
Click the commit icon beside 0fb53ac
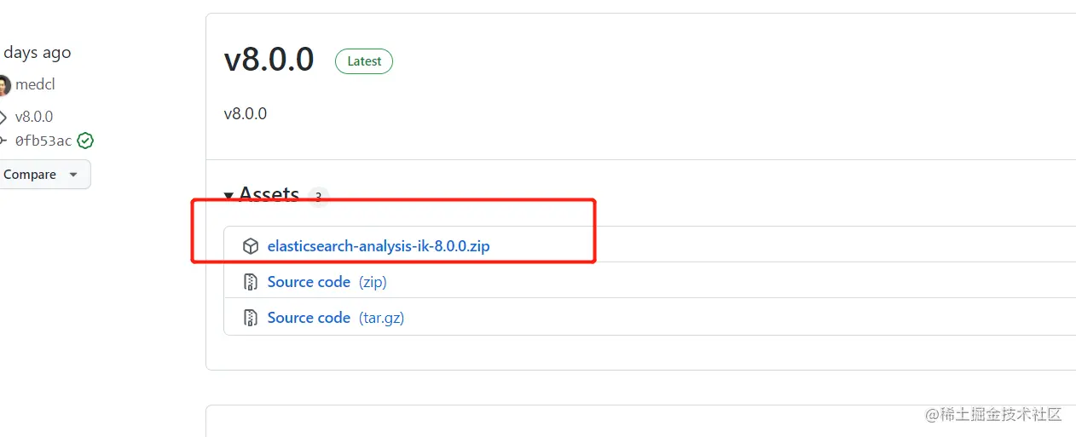3,141
